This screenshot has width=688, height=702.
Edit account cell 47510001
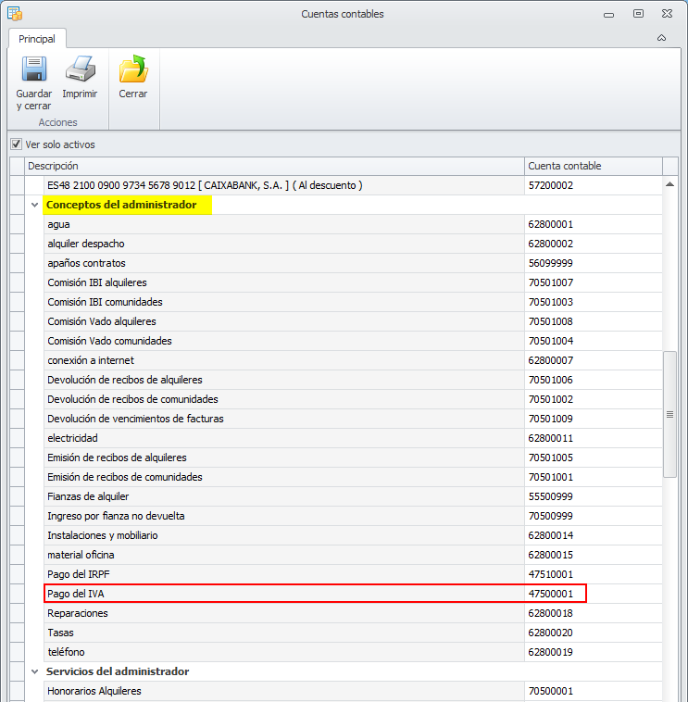(594, 575)
